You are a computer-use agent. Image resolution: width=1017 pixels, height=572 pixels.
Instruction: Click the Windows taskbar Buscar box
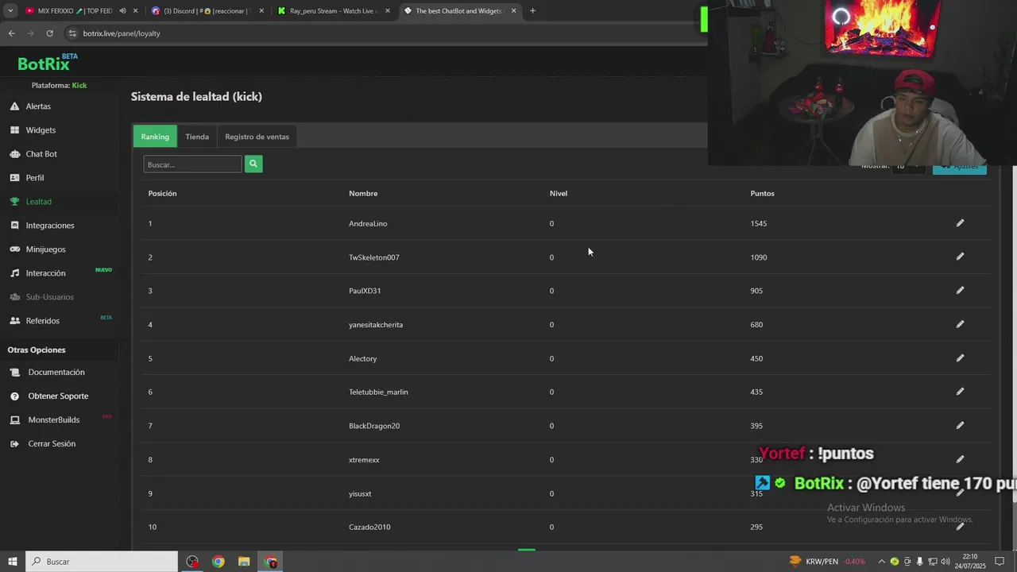click(102, 562)
